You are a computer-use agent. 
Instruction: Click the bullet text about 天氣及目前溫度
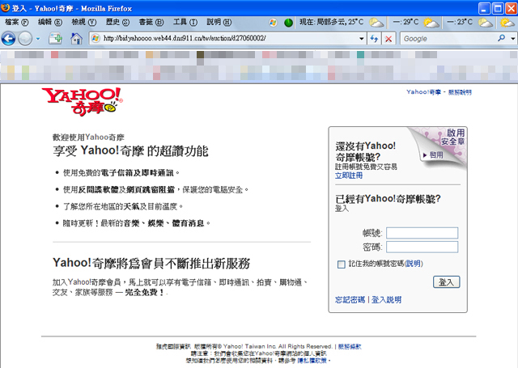(x=123, y=206)
